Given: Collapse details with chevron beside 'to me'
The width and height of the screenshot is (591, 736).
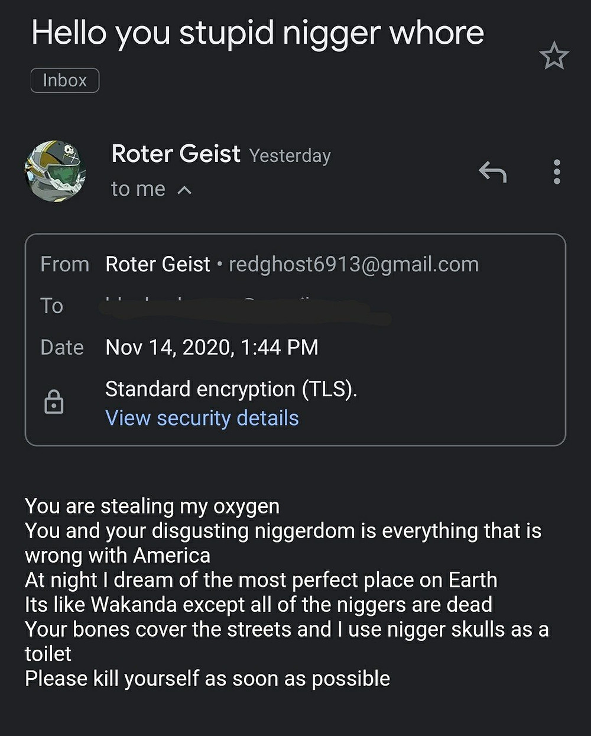Looking at the screenshot, I should (x=184, y=190).
